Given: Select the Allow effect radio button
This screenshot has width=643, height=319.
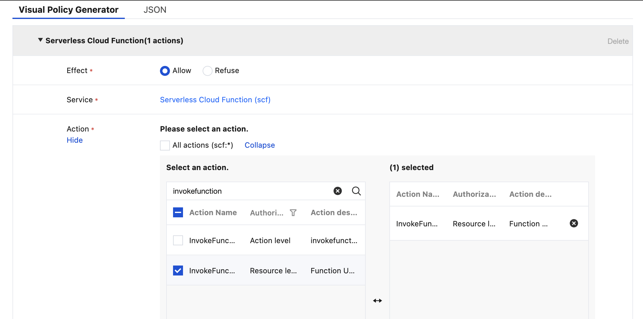Looking at the screenshot, I should tap(165, 71).
